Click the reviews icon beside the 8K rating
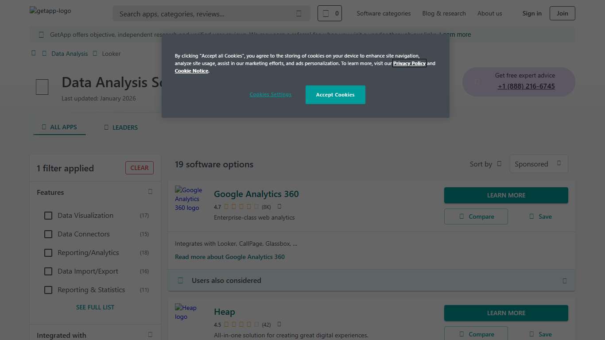Image resolution: width=605 pixels, height=340 pixels. pos(279,206)
